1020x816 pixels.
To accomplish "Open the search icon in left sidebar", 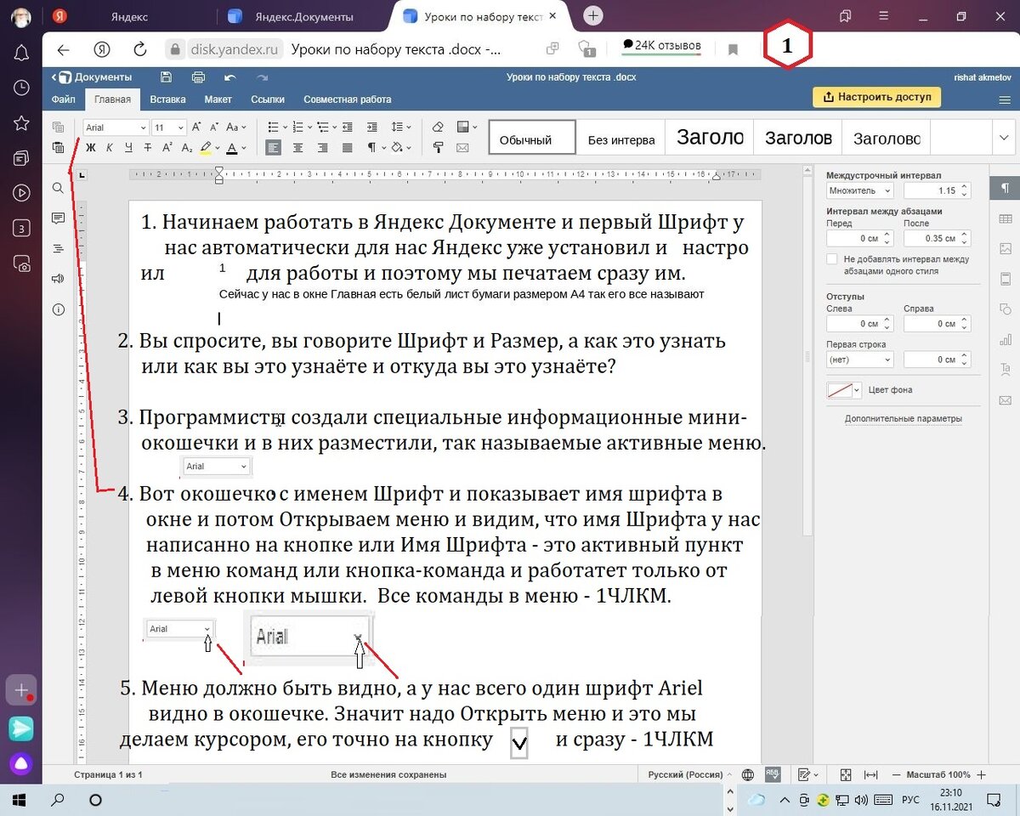I will point(58,188).
